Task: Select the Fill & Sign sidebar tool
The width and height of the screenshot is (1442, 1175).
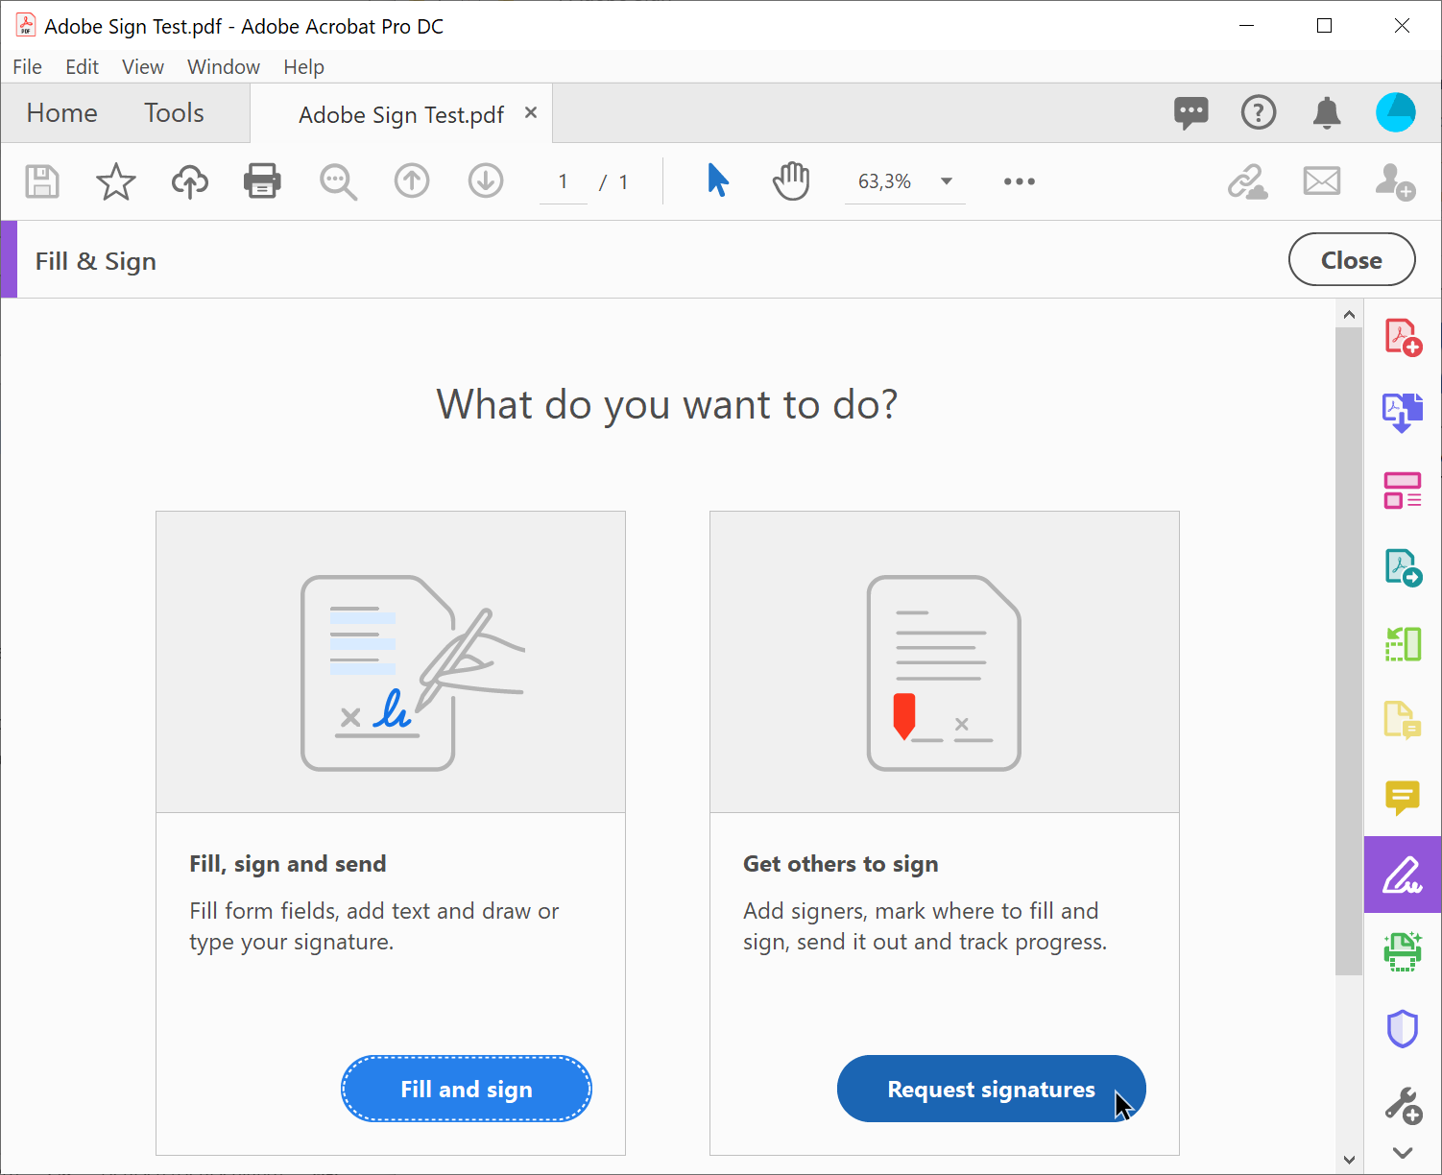Action: tap(1403, 875)
